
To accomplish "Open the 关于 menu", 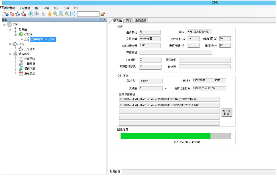I will pyautogui.click(x=76, y=8).
